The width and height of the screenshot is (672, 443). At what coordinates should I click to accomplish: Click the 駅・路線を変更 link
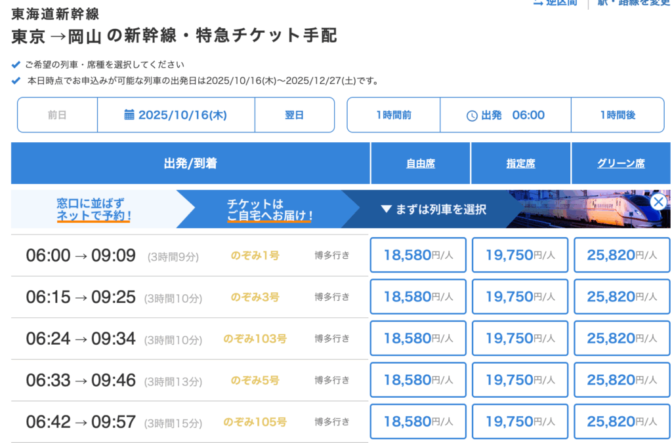pos(633,3)
